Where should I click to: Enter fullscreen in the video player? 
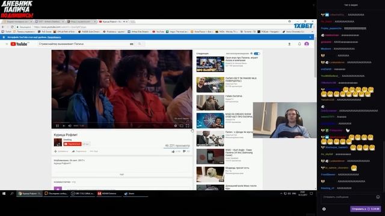click(x=187, y=125)
